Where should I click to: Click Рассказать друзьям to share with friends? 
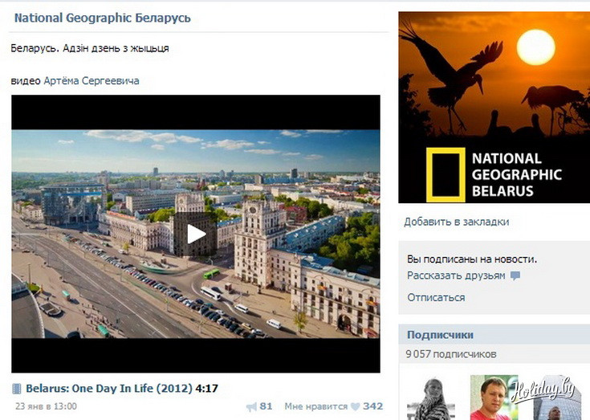456,275
